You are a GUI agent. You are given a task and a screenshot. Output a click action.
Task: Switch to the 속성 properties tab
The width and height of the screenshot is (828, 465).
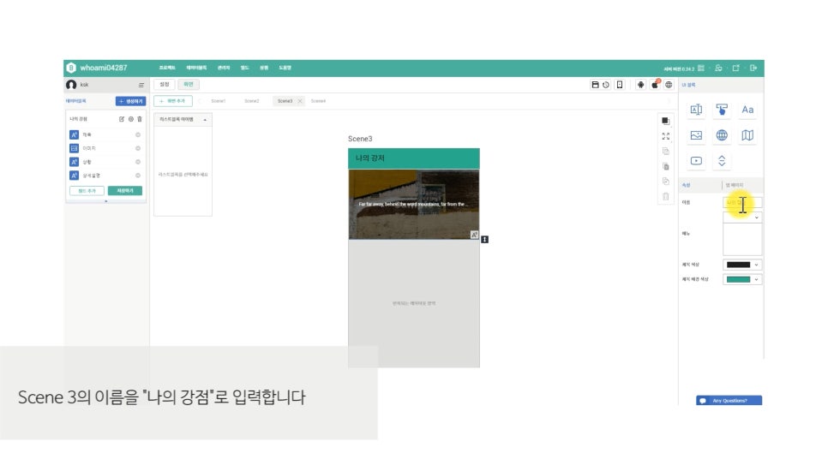coord(687,185)
